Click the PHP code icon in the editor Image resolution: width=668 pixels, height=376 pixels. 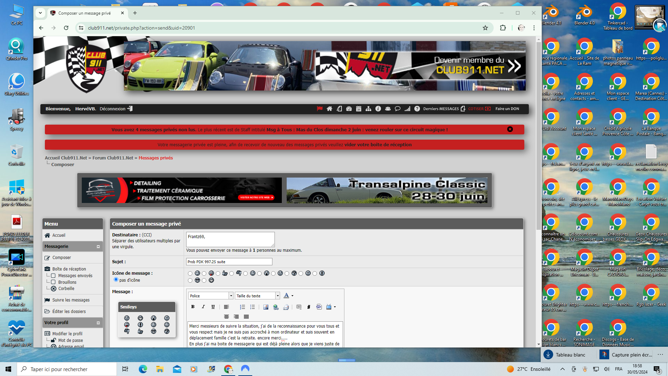pos(319,307)
